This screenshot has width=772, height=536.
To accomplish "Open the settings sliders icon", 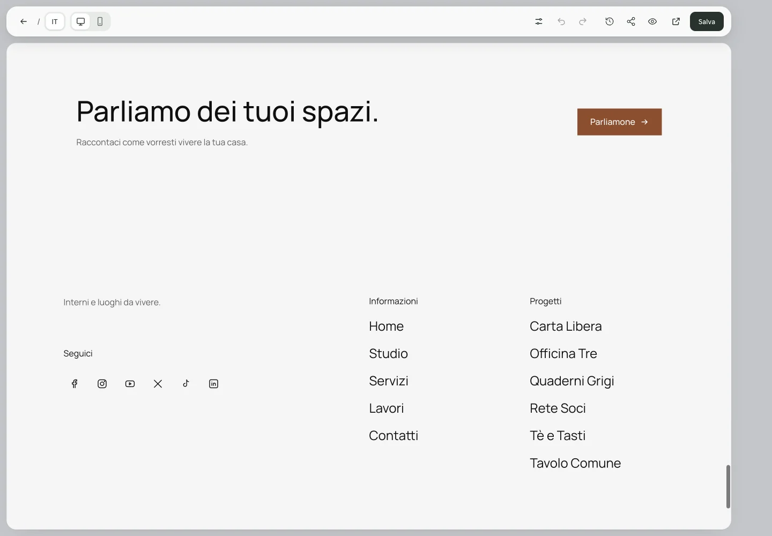I will click(x=539, y=21).
